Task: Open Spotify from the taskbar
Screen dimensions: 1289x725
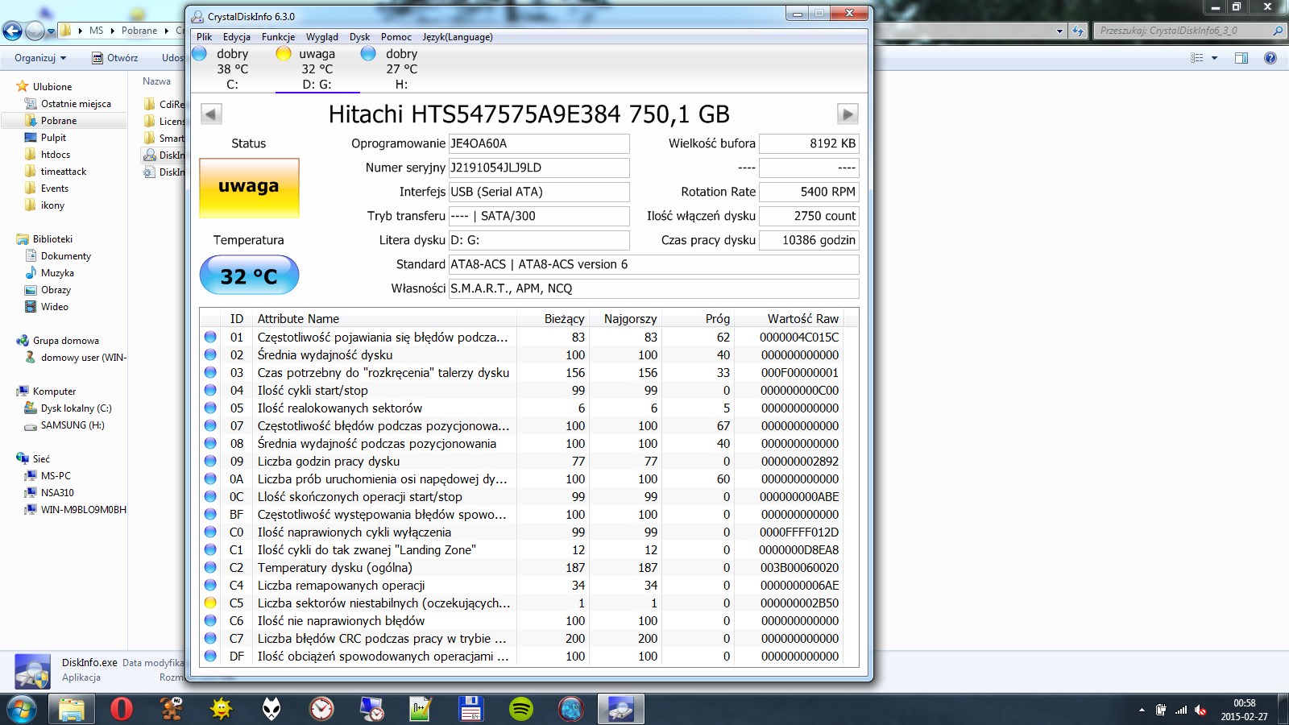Action: [521, 709]
